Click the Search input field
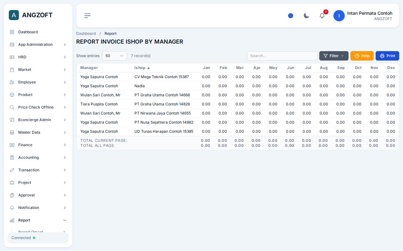 282,56
